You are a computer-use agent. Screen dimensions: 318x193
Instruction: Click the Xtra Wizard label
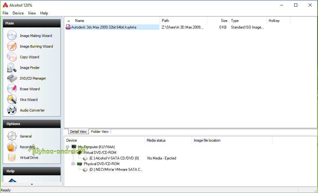(29, 100)
